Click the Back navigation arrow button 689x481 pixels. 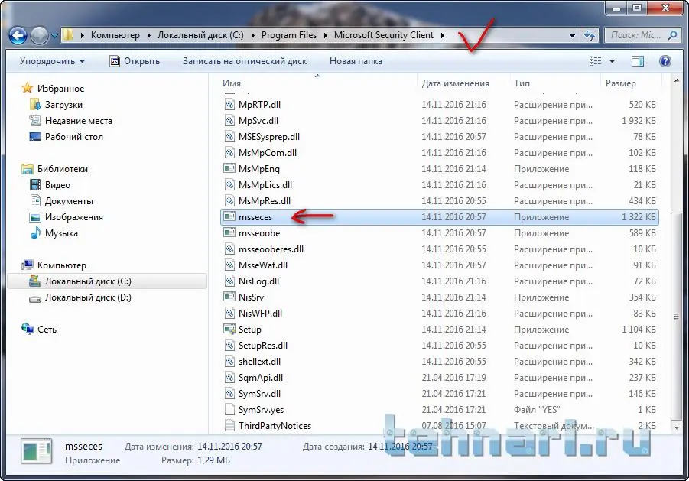pyautogui.click(x=18, y=35)
